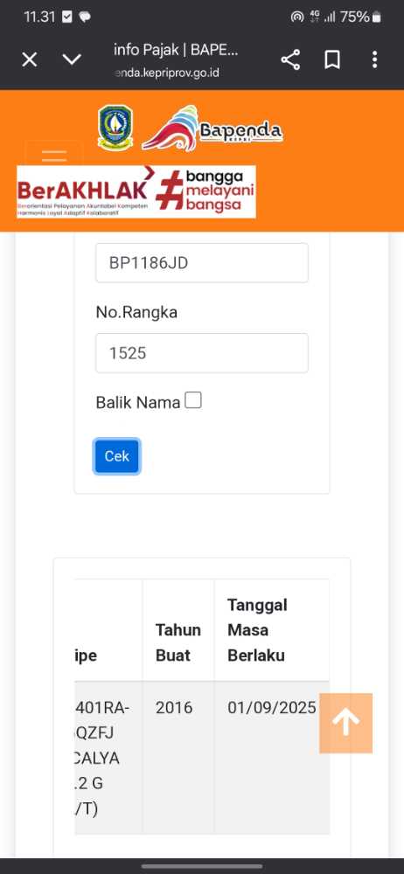The height and width of the screenshot is (874, 404).
Task: Click the Bapenda logo
Action: tap(212, 128)
